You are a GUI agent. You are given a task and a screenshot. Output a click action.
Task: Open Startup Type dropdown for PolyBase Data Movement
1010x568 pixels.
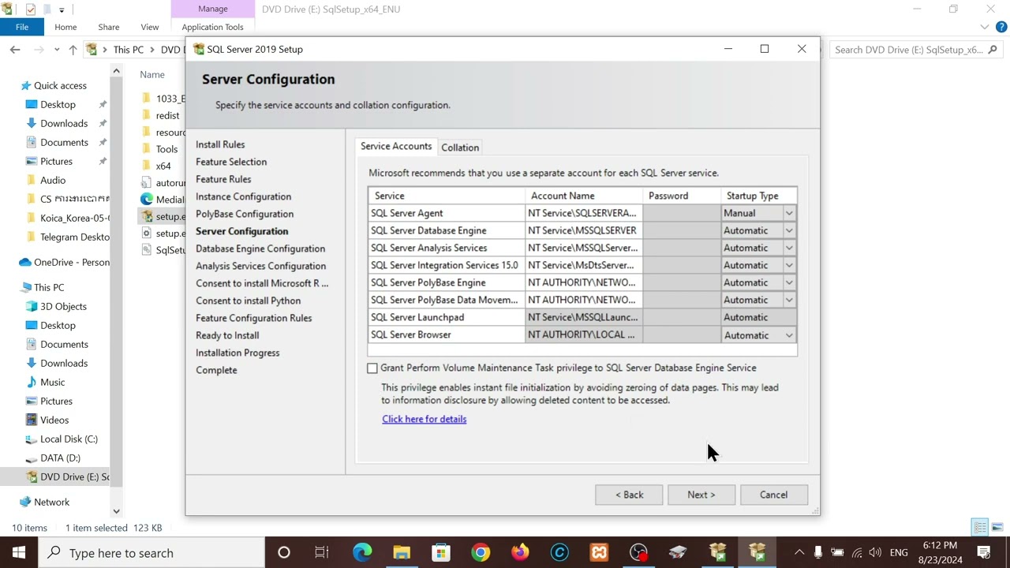click(789, 300)
